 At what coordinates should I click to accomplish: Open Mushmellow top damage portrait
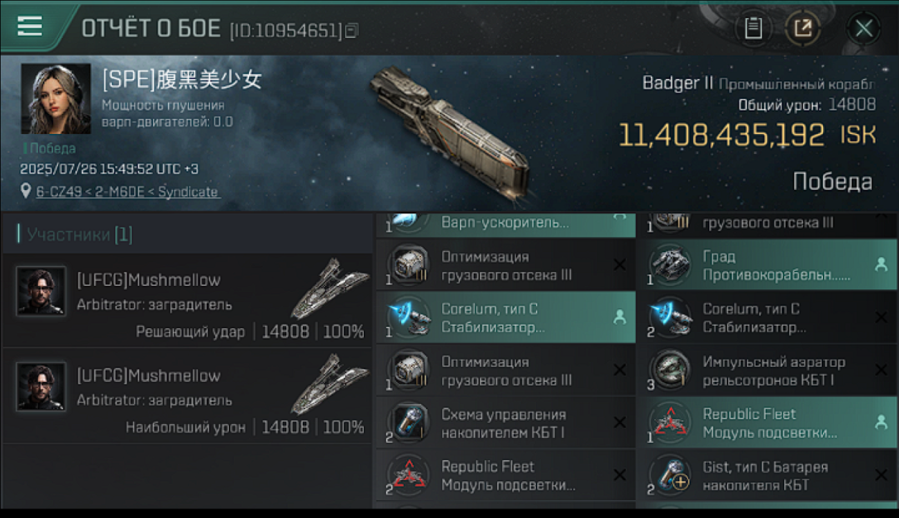tap(41, 387)
